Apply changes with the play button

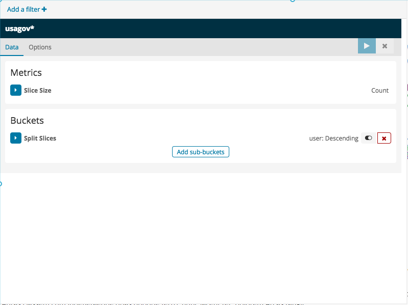367,46
